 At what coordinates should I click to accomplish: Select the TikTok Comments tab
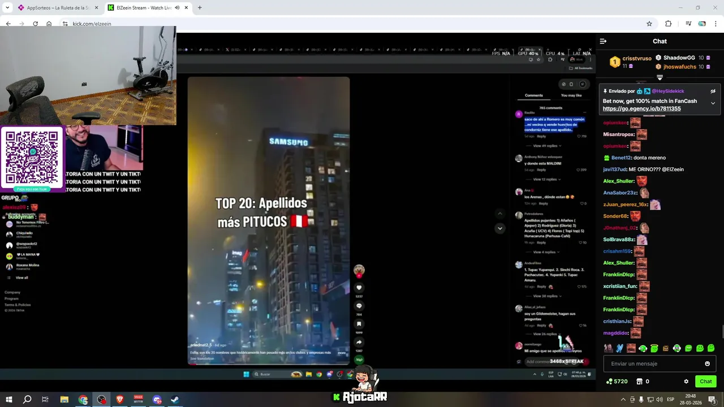[534, 96]
